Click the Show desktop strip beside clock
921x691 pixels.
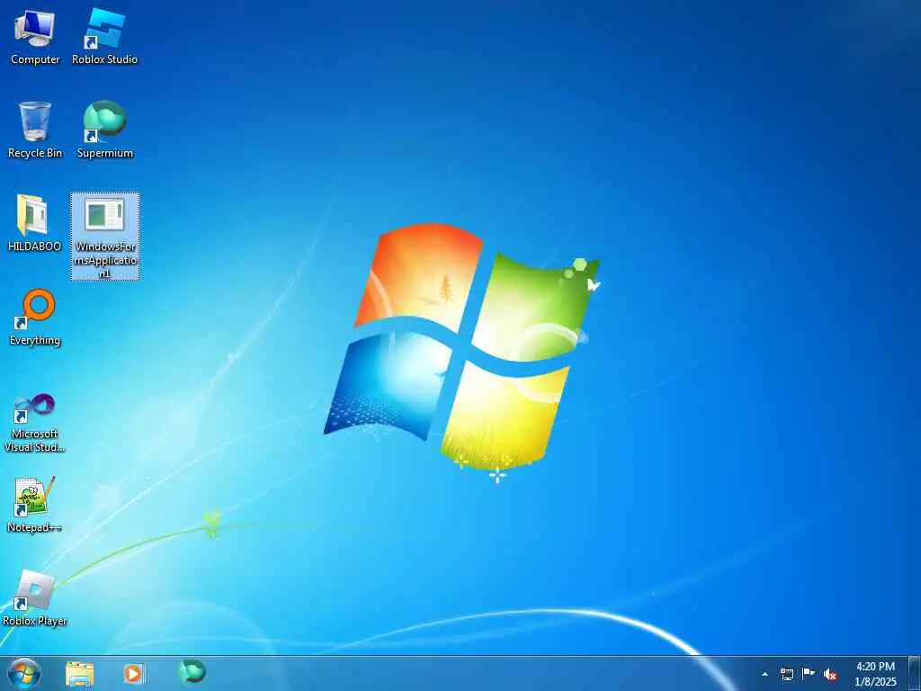coord(914,673)
